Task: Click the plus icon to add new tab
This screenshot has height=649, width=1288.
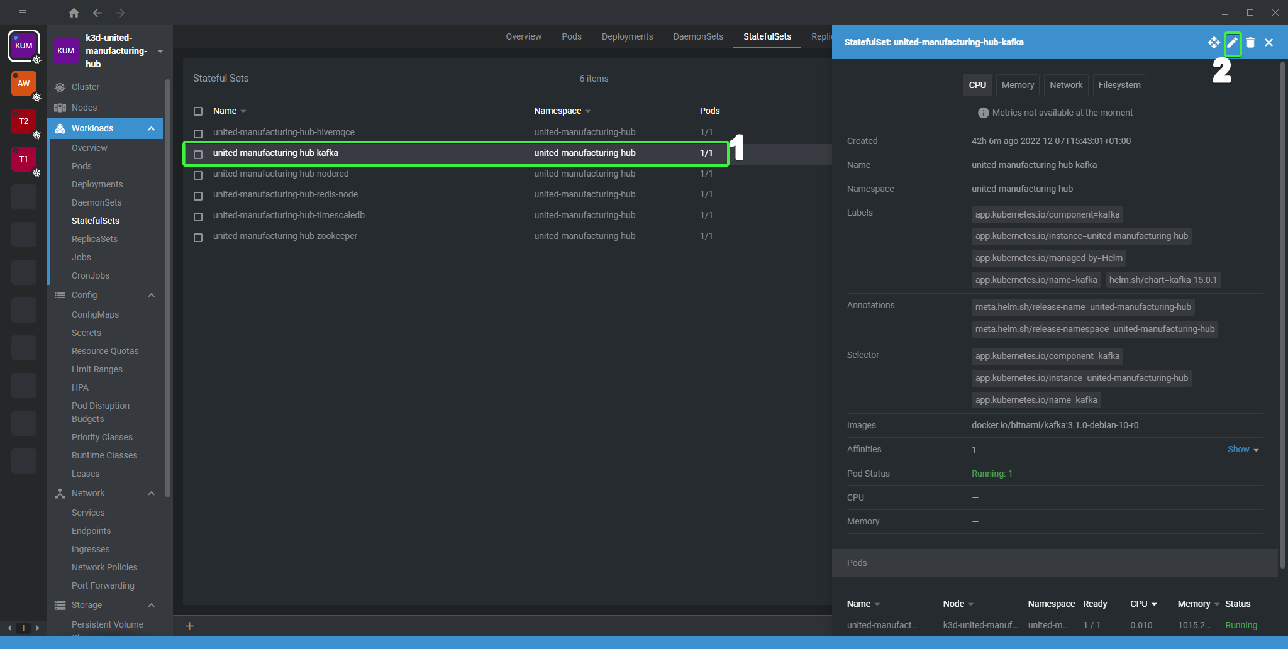Action: point(189,626)
